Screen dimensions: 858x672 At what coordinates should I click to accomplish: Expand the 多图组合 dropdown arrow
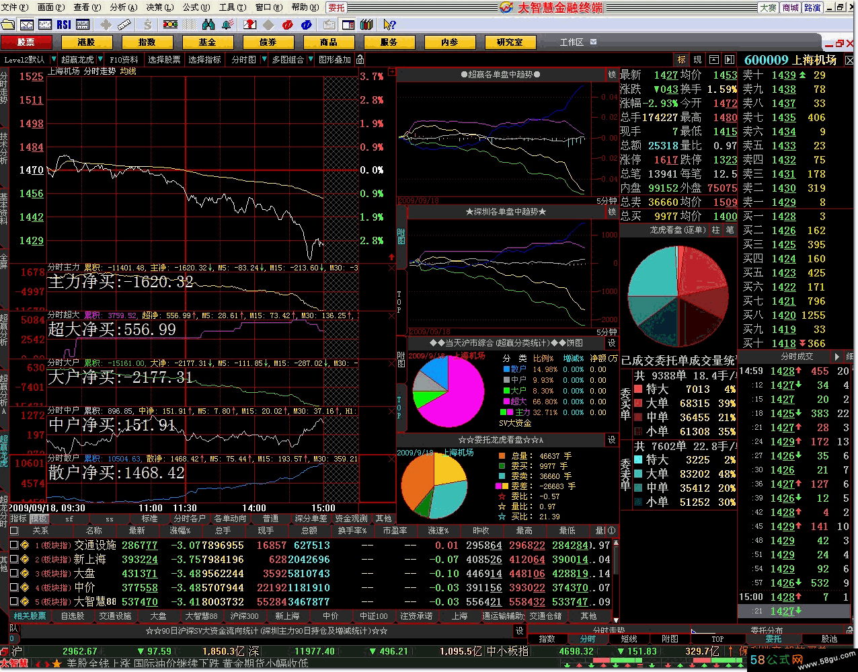tap(310, 60)
